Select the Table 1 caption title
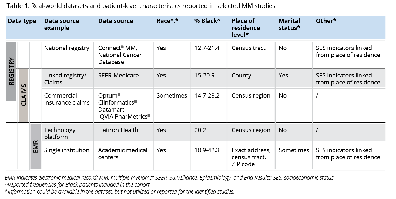 (x=141, y=6)
